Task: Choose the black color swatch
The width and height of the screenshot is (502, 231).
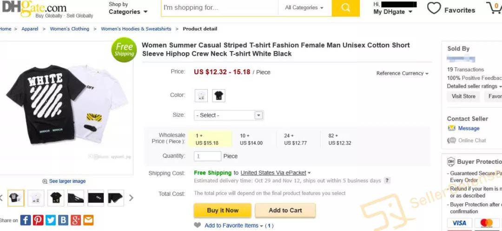Action: pos(218,96)
